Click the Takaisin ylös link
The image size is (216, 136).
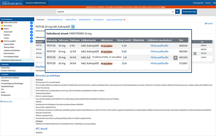click(x=6, y=102)
